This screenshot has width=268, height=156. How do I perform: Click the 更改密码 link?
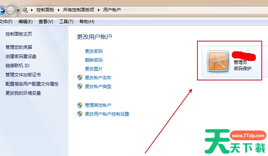tap(94, 51)
